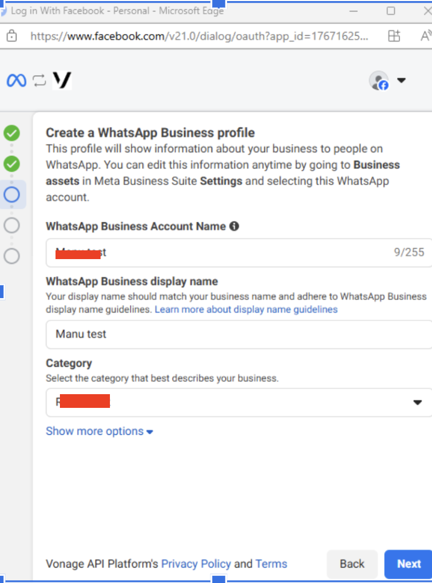Select the first completed green step

click(12, 133)
